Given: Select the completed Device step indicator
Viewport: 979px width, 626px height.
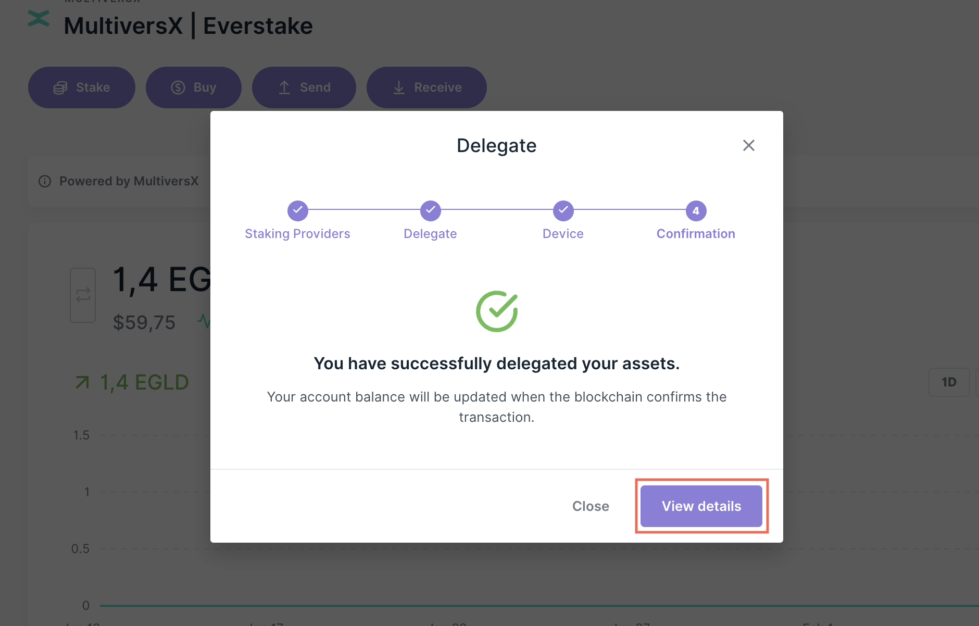Looking at the screenshot, I should coord(563,211).
